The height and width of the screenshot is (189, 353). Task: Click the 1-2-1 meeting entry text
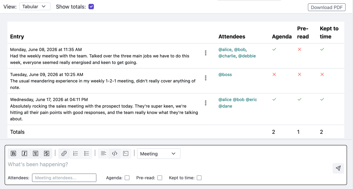[103, 84]
